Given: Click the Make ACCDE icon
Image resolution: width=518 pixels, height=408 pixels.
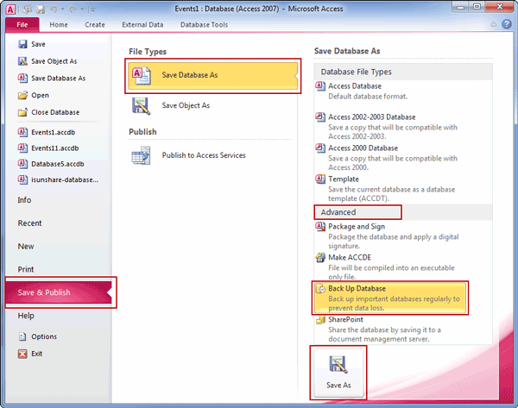Looking at the screenshot, I should point(320,257).
